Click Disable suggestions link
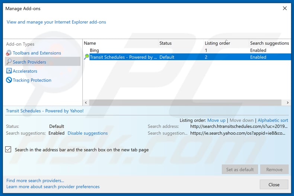This screenshot has height=196, width=294. point(87,133)
